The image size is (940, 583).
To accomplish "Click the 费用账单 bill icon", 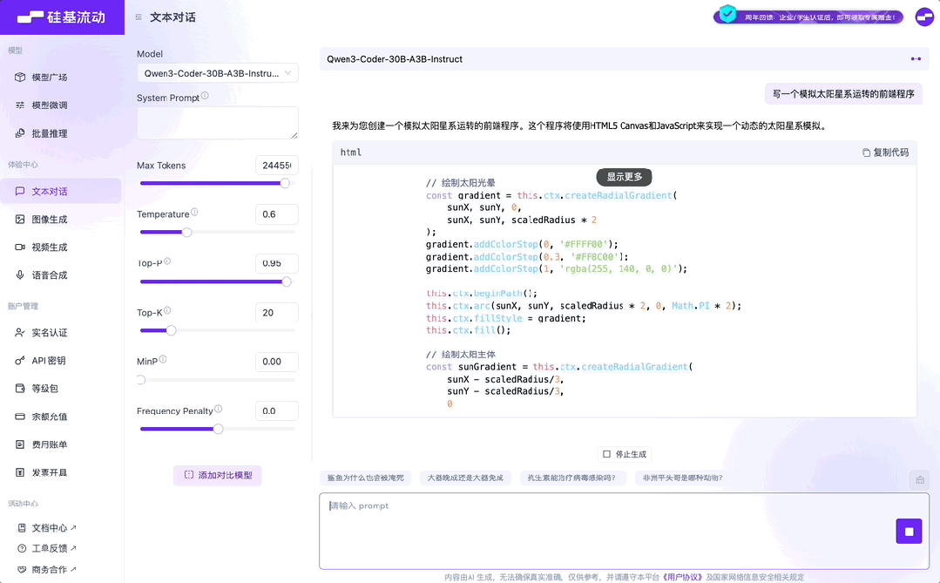I will tap(20, 444).
